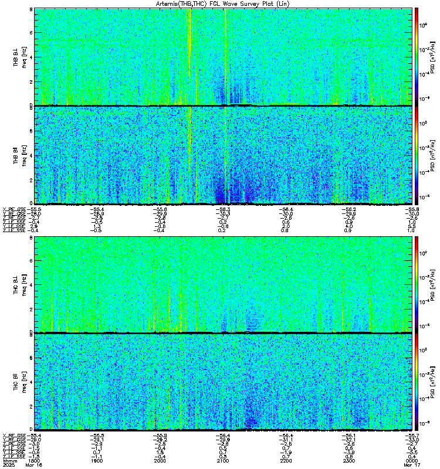Click X_RE_GSE label beside value -55.4
Viewport: 440px width, 469px height.
pos(14,436)
